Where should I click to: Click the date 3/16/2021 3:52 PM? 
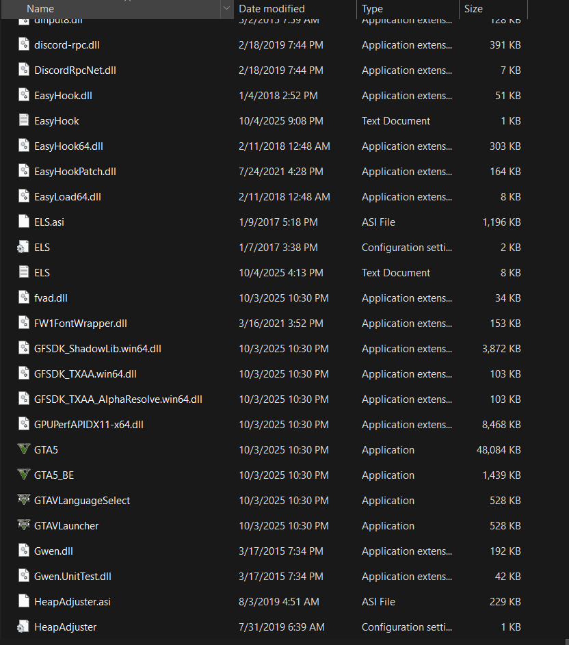(281, 324)
